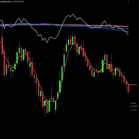Click the 'in 5 Days' label

point(133,110)
